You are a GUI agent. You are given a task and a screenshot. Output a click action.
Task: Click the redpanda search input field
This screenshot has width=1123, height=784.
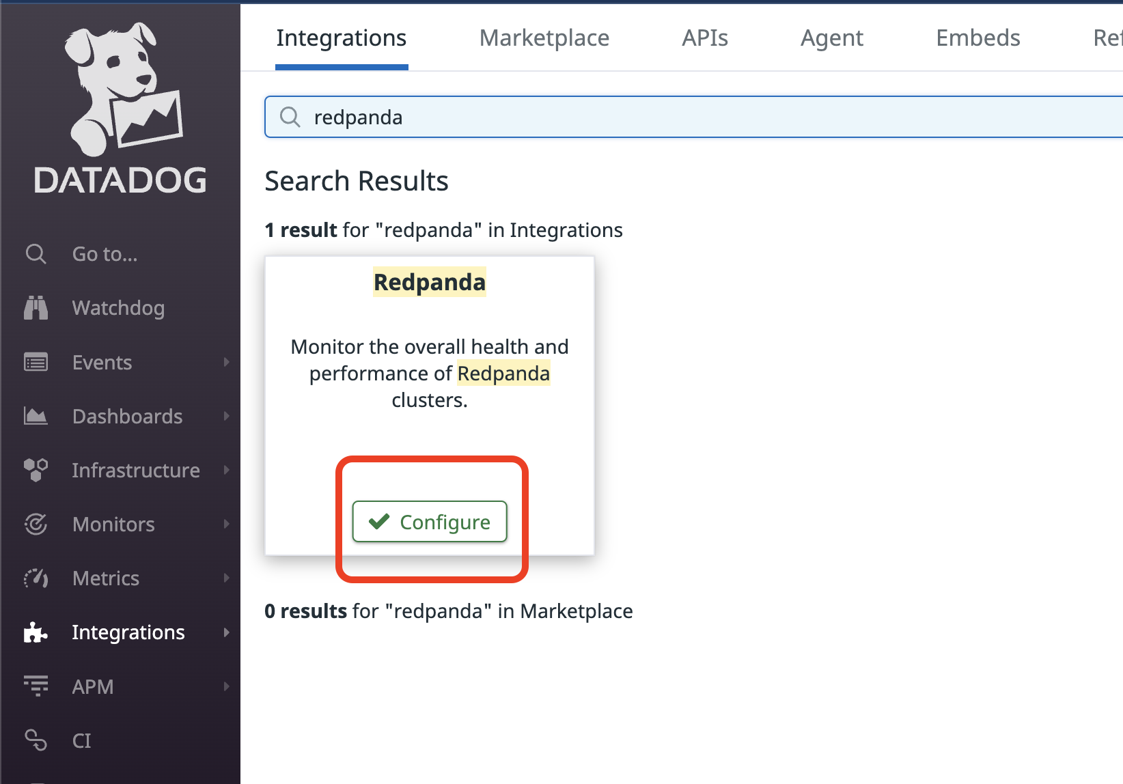694,117
